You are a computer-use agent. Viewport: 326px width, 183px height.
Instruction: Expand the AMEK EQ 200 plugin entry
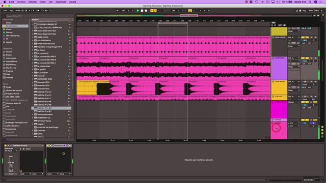click(x=33, y=37)
